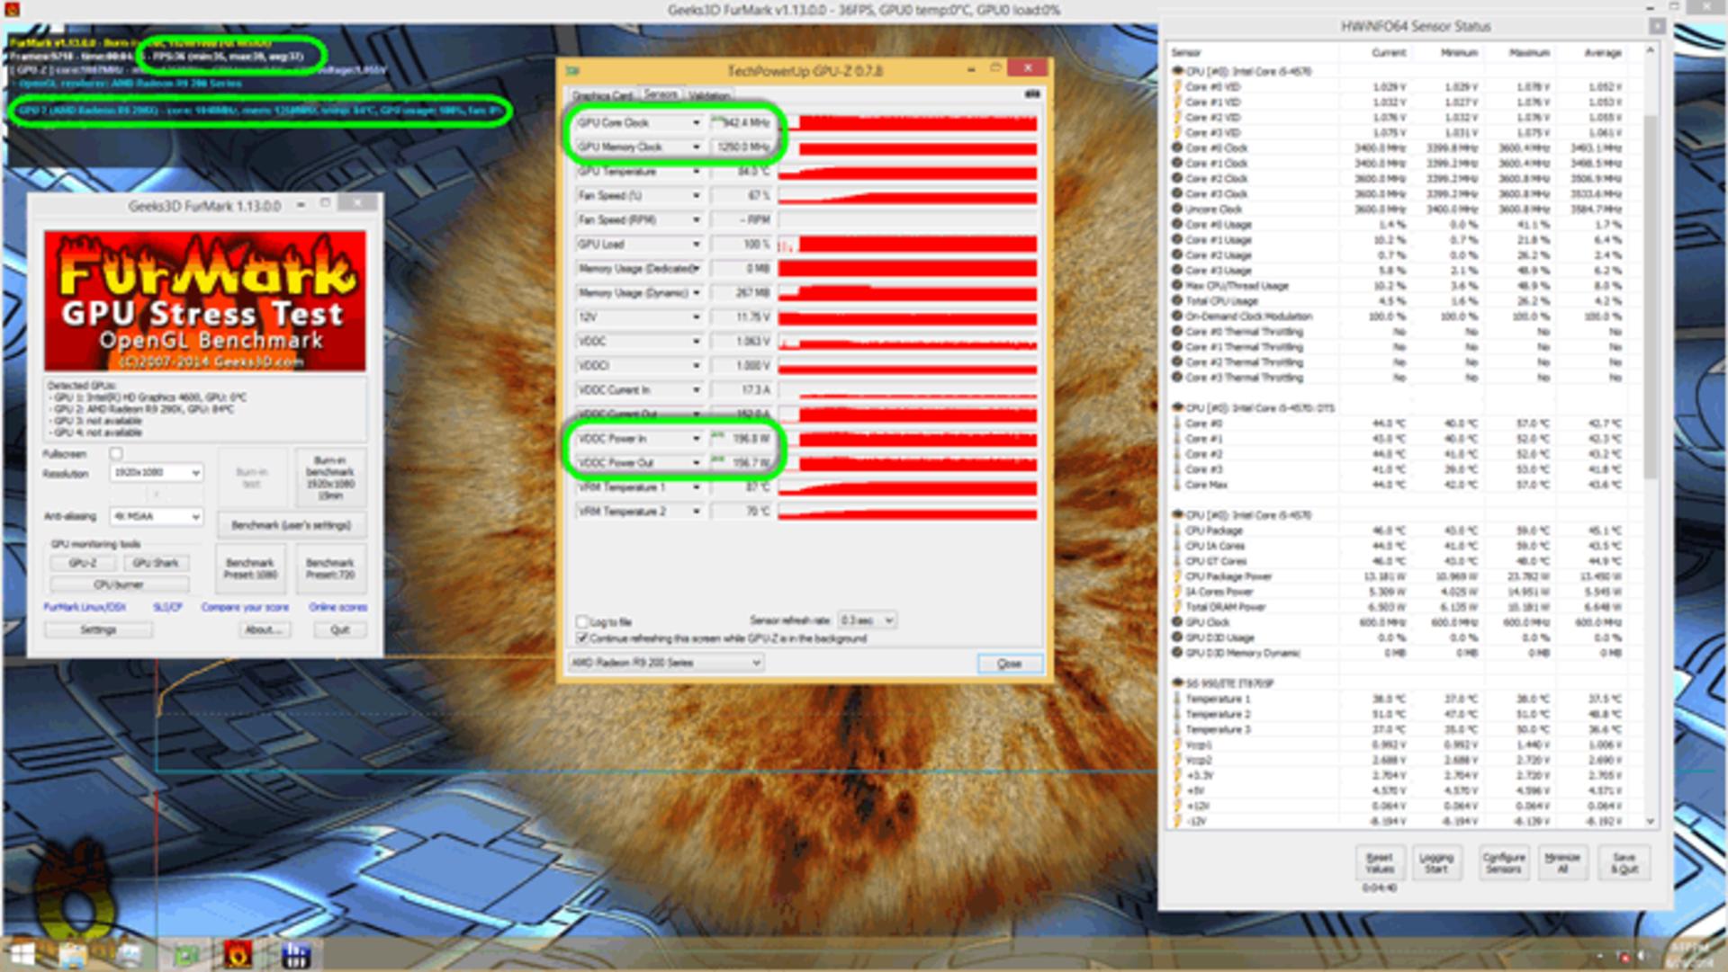
Task: Click Vccp1 voltage lightning icon in HWiNFO
Action: [x=1177, y=745]
